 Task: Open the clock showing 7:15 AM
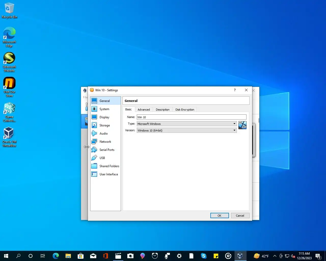[x=304, y=256]
